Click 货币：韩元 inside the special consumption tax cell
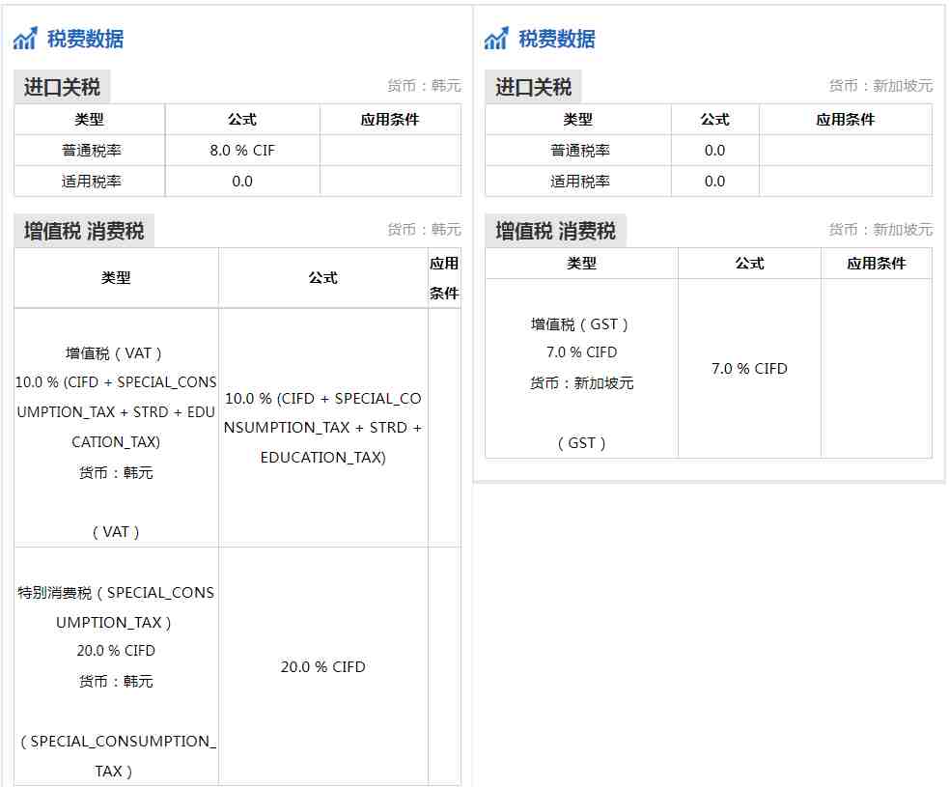 coord(116,681)
